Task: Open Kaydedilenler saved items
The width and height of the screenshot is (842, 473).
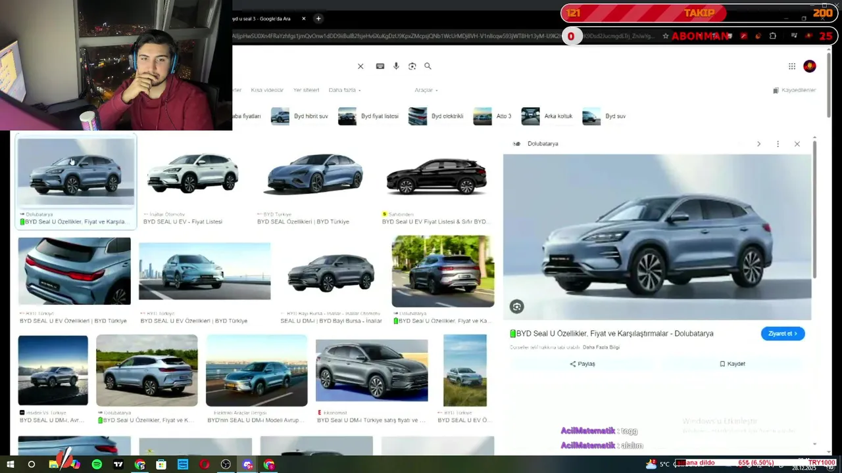Action: (795, 90)
